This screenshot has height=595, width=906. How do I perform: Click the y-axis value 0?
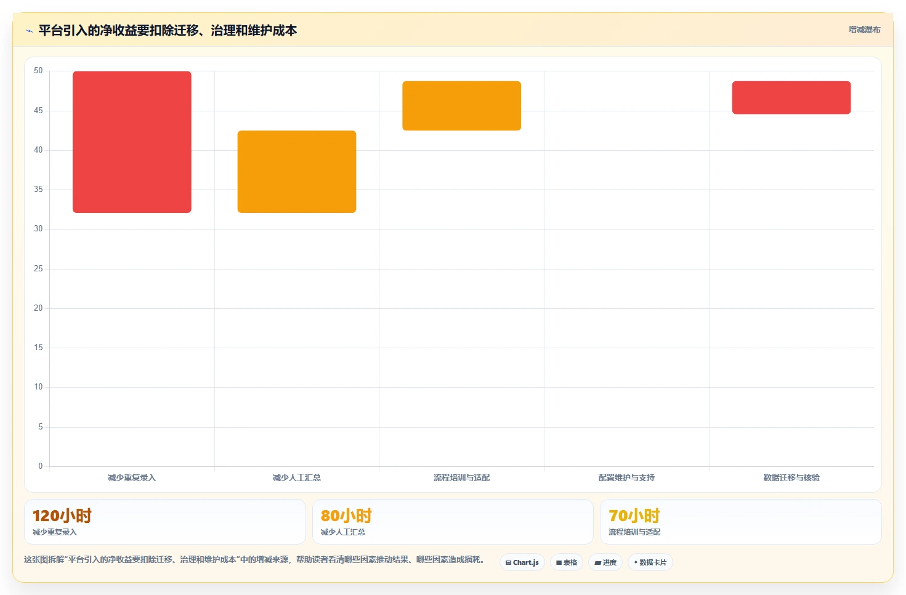41,466
